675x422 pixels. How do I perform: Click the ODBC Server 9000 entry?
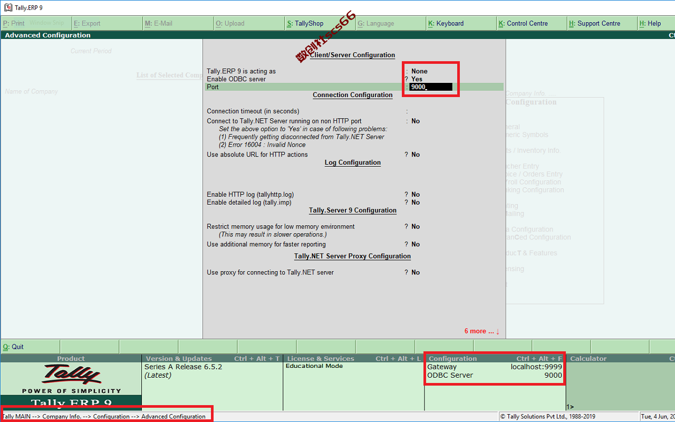click(495, 376)
